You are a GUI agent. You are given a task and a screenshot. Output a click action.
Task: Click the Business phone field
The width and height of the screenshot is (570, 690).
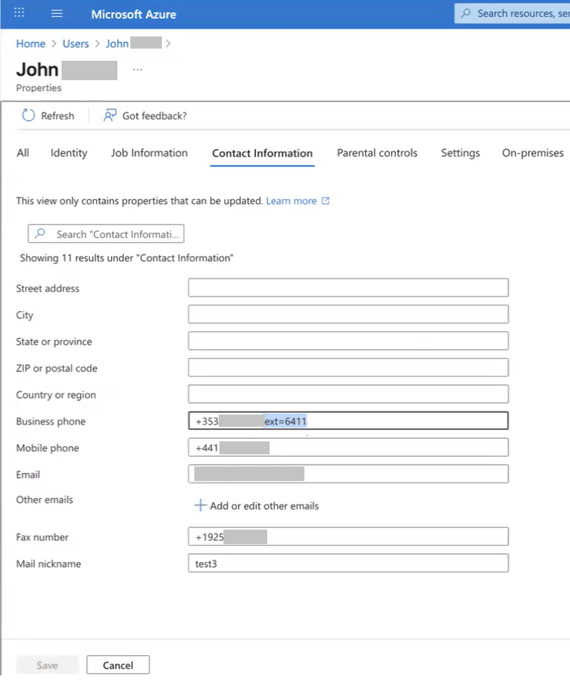click(348, 420)
